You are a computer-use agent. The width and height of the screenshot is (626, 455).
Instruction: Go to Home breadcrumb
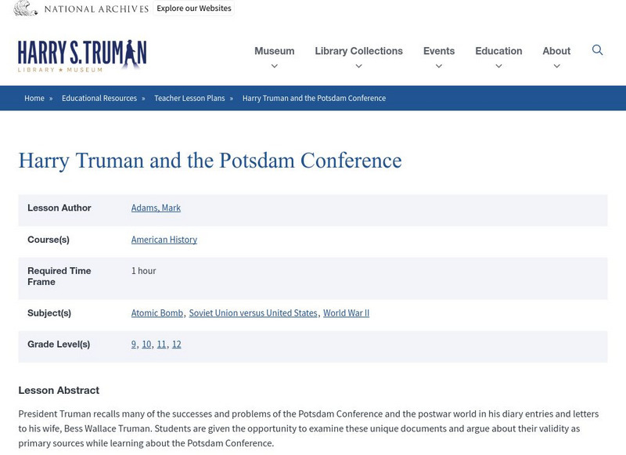[34, 99]
